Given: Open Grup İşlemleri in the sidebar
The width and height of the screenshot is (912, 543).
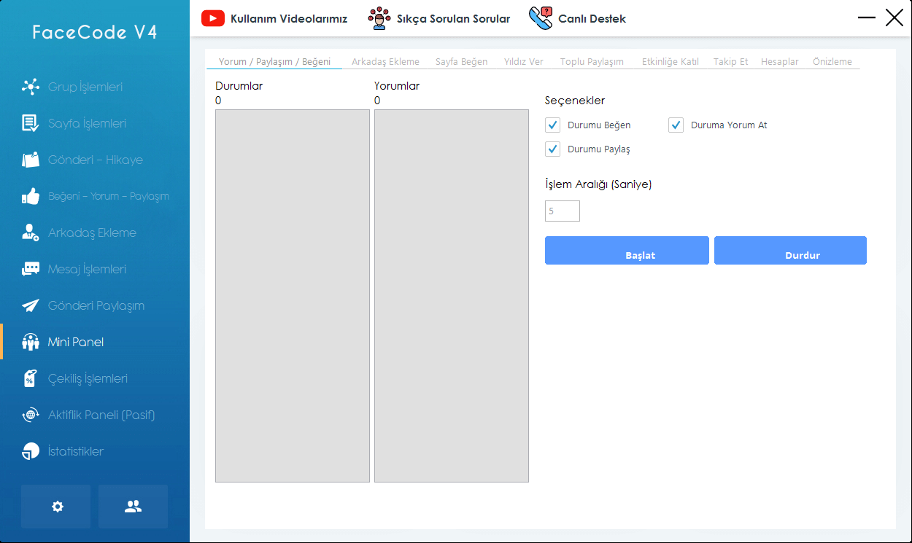Looking at the screenshot, I should [85, 87].
